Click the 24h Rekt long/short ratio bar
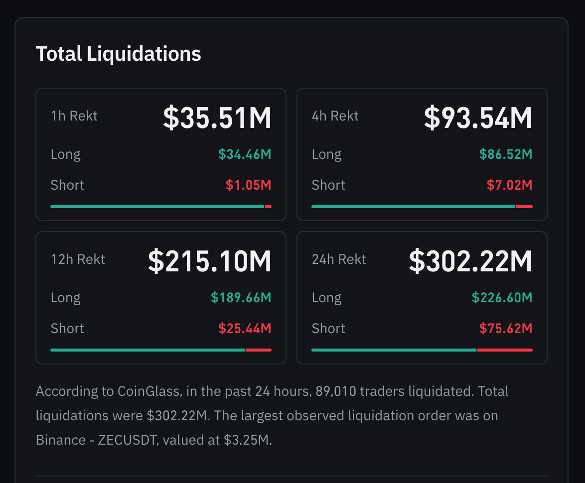 pos(422,350)
